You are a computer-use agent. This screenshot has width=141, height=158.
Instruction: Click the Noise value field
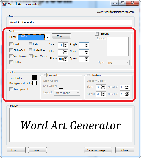click(x=82, y=52)
